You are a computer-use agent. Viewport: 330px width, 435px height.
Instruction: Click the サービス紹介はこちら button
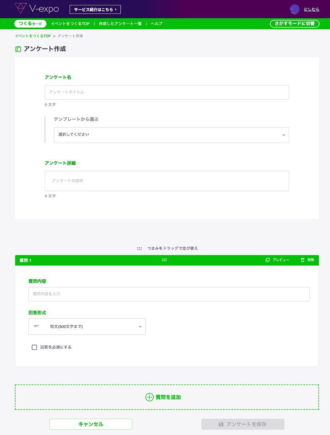(x=95, y=10)
